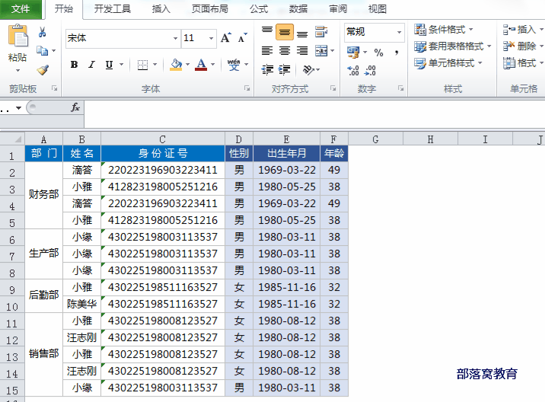Screen dimensions: 545x402
Task: Click the Cut scissors icon
Action: tap(42, 32)
